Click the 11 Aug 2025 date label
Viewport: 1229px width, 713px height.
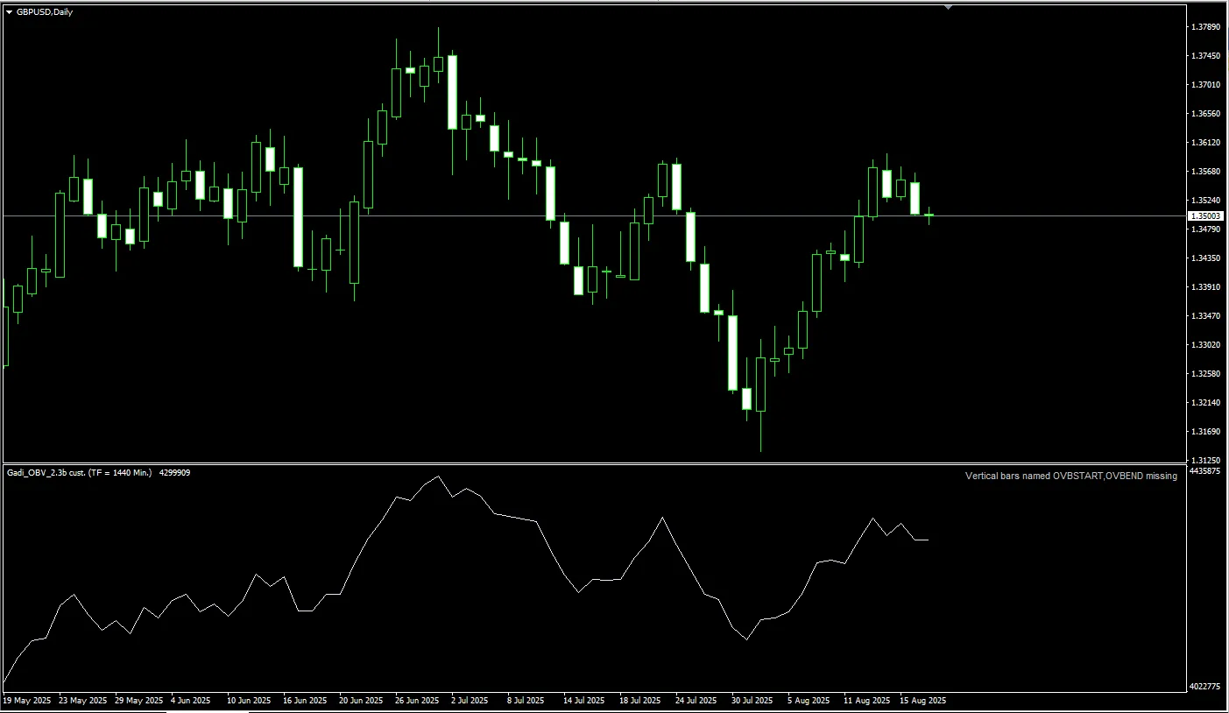tap(866, 701)
